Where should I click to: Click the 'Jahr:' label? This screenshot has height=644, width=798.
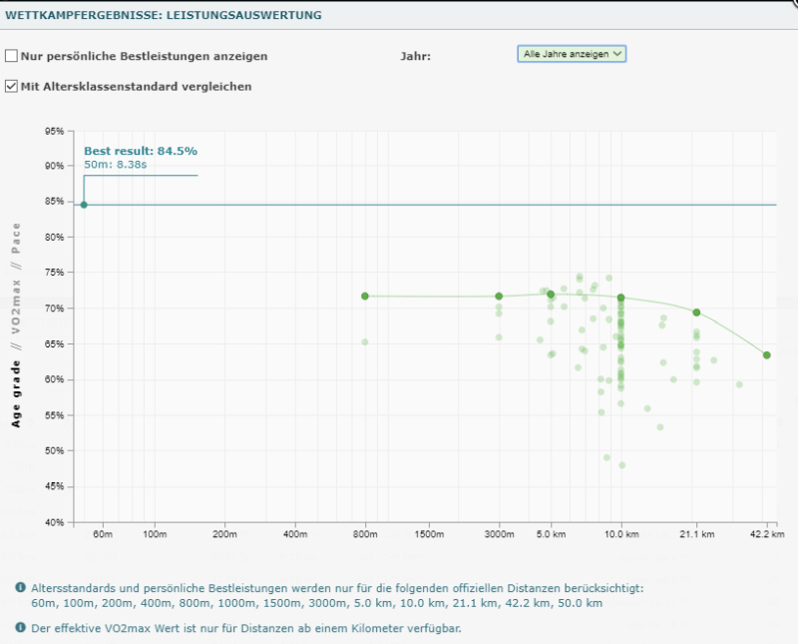coord(415,57)
